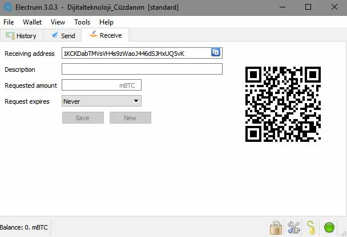Focus the Description input field
The height and width of the screenshot is (237, 347).
pos(142,69)
